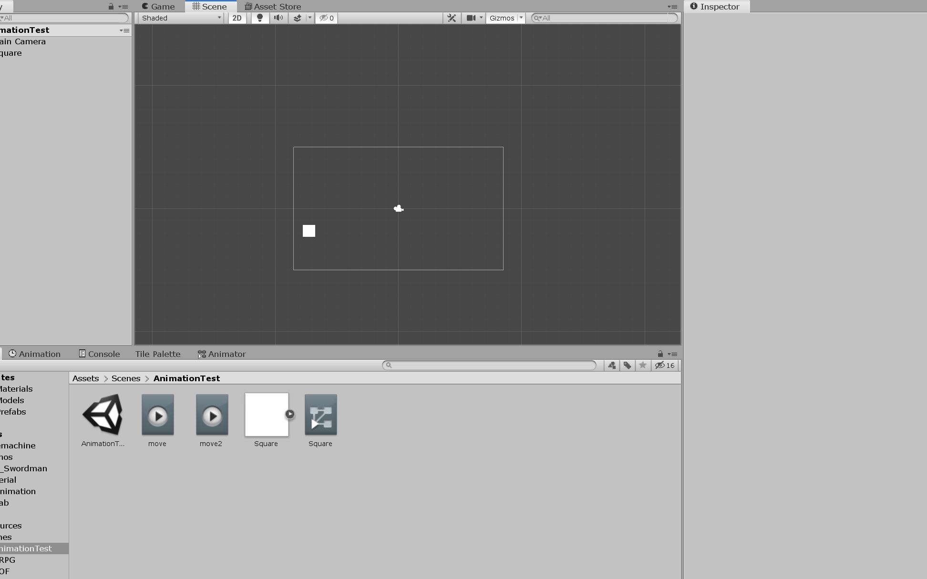This screenshot has width=927, height=579.
Task: Toggle scene effects layers icon
Action: pyautogui.click(x=297, y=18)
